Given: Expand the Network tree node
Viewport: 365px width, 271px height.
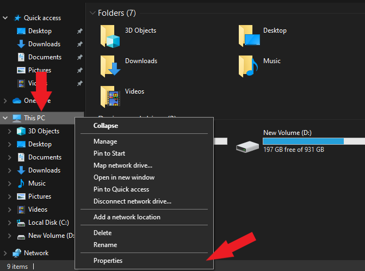Looking at the screenshot, I should pyautogui.click(x=6, y=253).
